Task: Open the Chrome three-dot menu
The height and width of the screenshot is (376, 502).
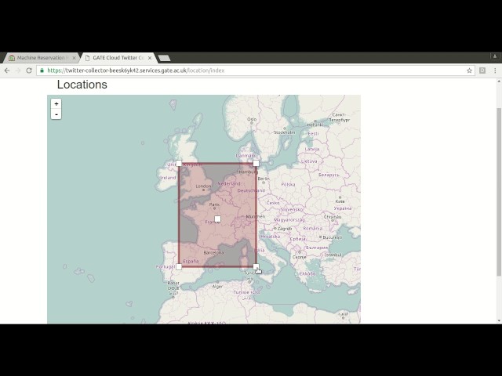Action: (495, 70)
